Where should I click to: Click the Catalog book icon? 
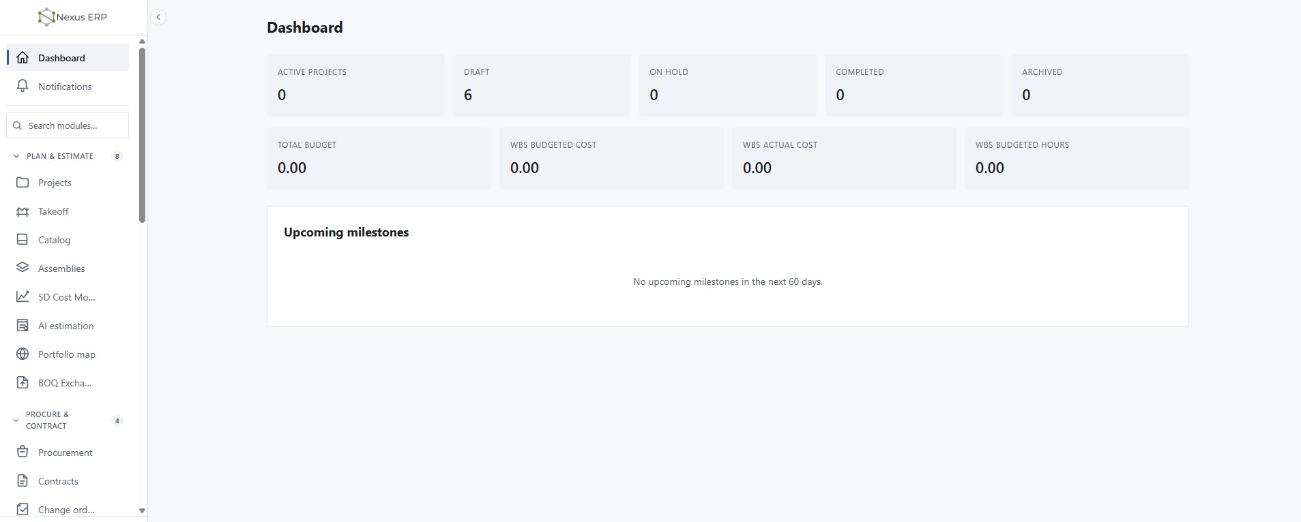pos(23,240)
